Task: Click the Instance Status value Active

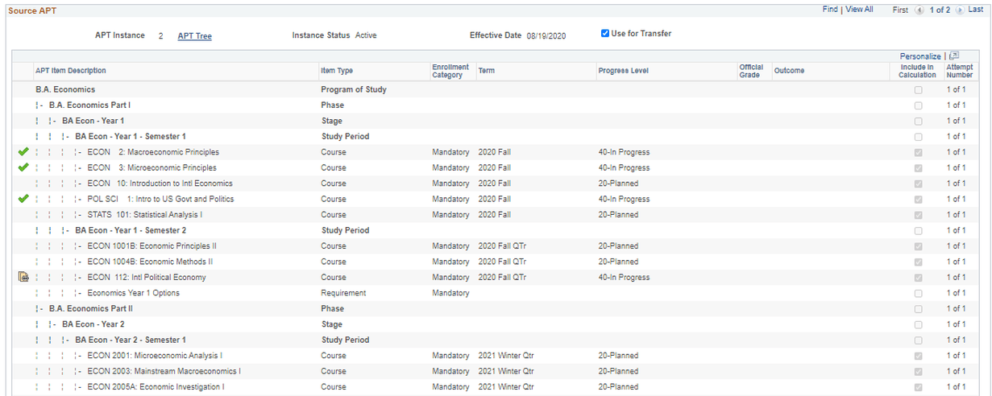Action: (x=366, y=35)
